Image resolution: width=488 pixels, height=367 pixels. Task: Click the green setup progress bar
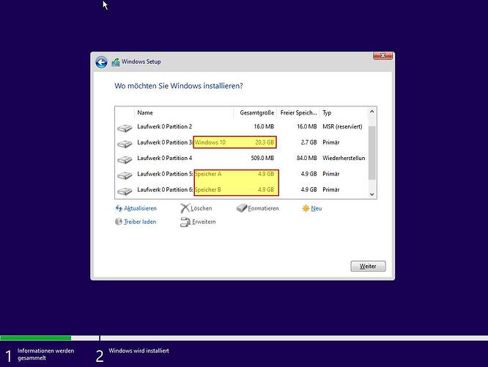(35, 338)
